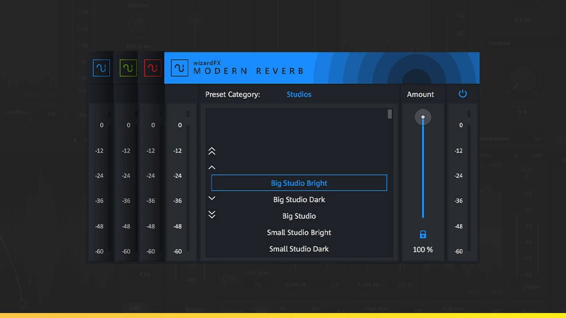The image size is (566, 318).
Task: Choose the Small Studio Dark preset
Action: (x=299, y=249)
